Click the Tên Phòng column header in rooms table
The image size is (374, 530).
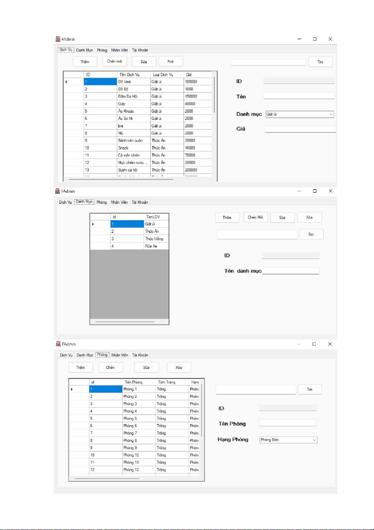tap(139, 382)
